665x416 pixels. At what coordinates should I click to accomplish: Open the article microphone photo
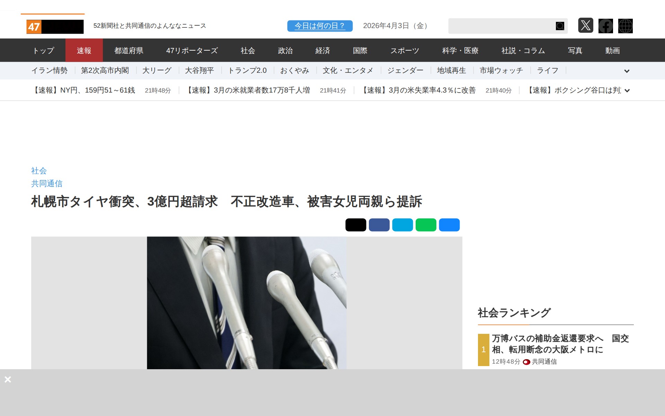pyautogui.click(x=247, y=303)
